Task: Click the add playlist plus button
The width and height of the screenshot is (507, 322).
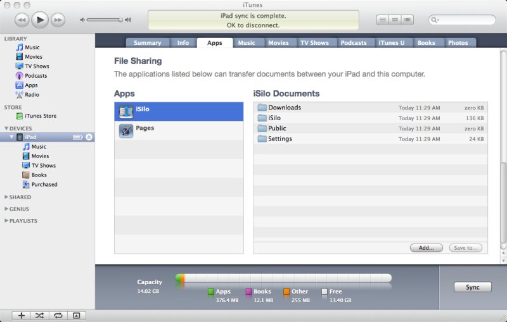Action: [21, 315]
